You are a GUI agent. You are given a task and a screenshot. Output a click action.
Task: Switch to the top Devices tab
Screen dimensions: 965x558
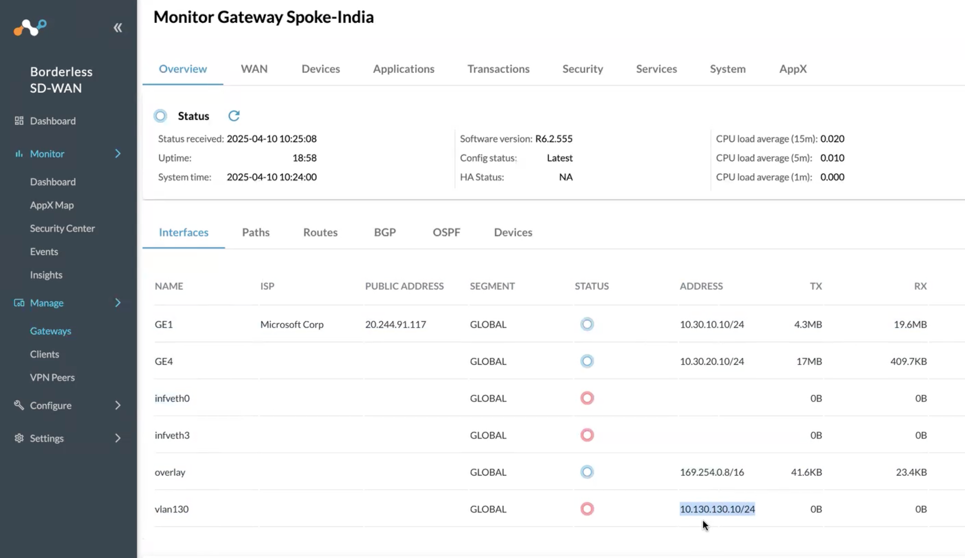tap(320, 69)
